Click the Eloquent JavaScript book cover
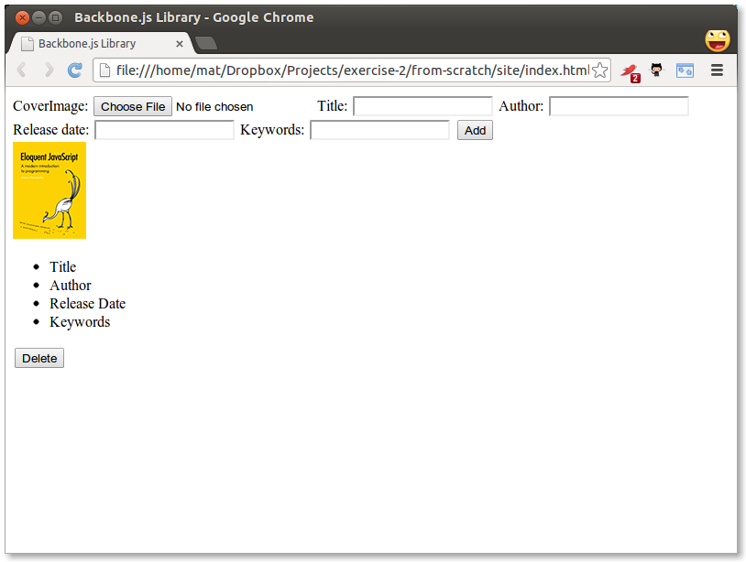This screenshot has height=562, width=746. point(49,190)
